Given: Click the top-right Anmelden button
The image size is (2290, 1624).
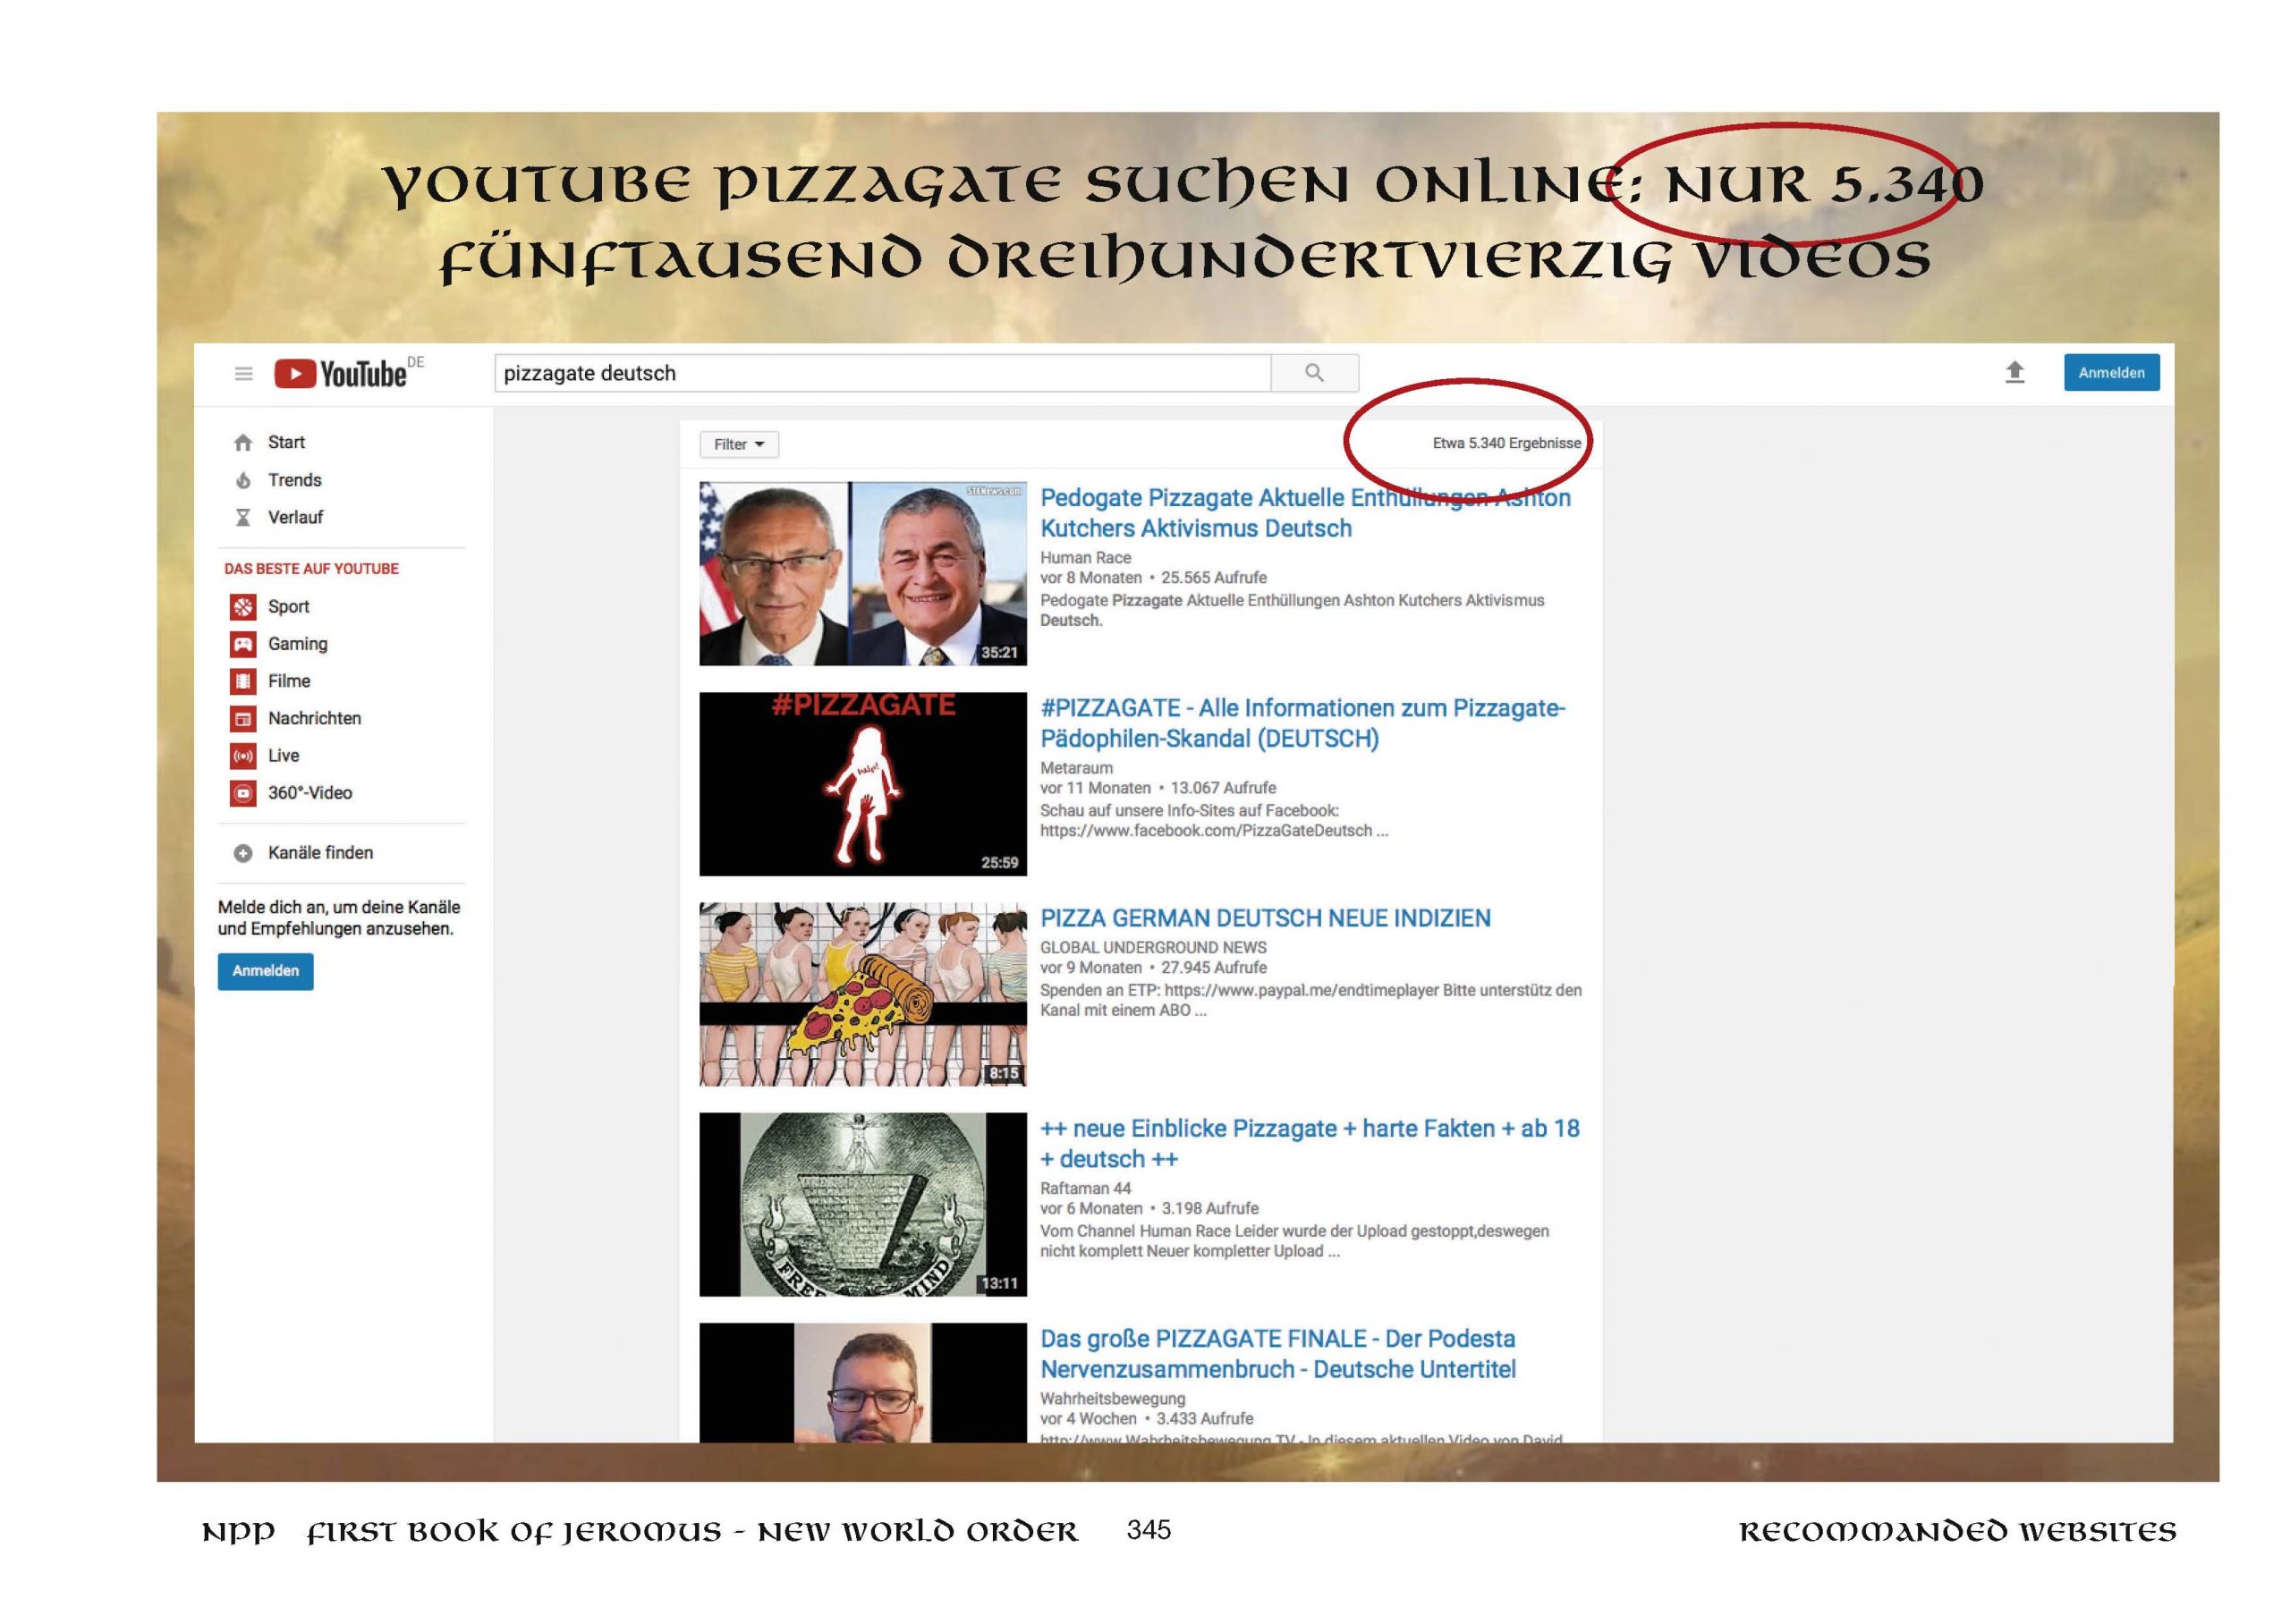Looking at the screenshot, I should point(2110,373).
